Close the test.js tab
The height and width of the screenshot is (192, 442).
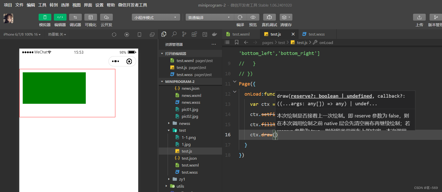point(293,34)
